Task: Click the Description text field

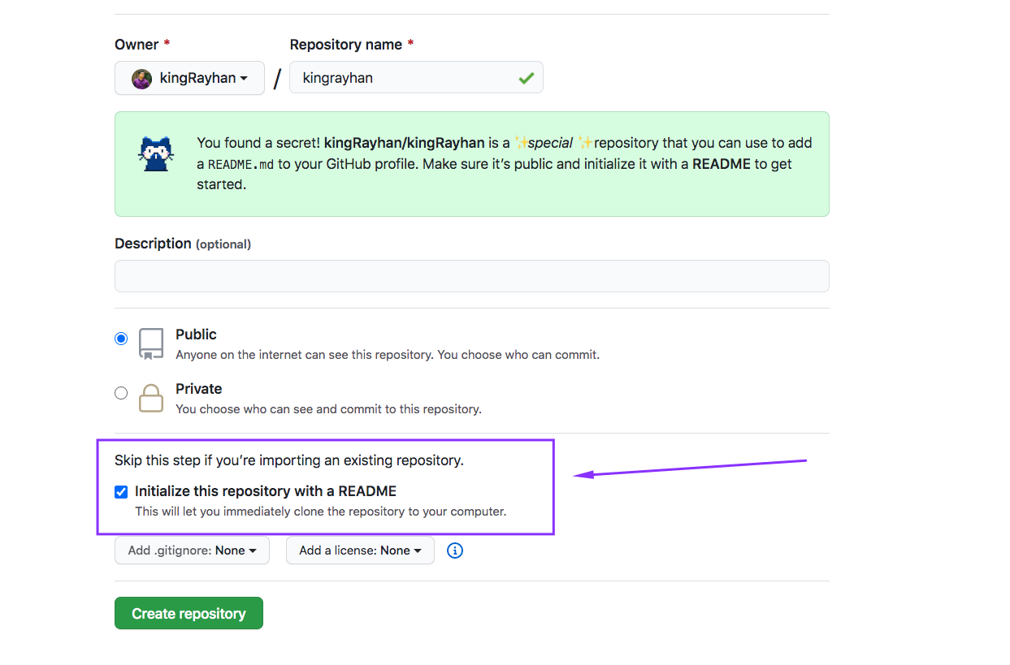Action: pos(471,276)
